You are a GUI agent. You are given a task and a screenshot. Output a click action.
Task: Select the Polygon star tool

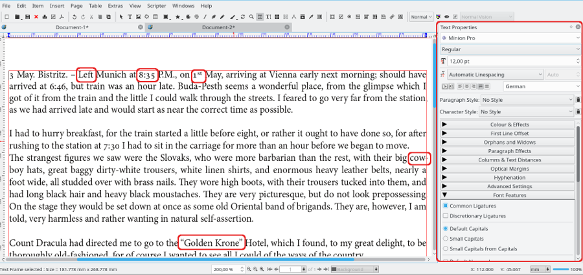[x=177, y=17]
